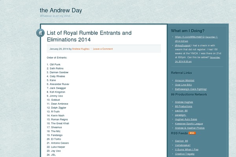Select entrant 21 Antonio Cesaro
The height and width of the screenshot is (157, 236).
[58, 143]
